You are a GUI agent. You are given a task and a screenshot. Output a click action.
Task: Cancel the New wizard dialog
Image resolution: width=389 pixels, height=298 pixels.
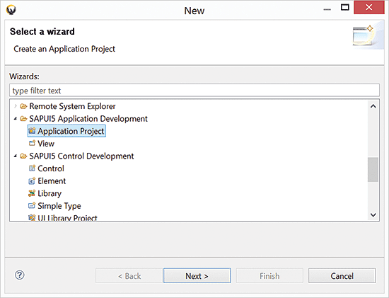[x=342, y=275]
